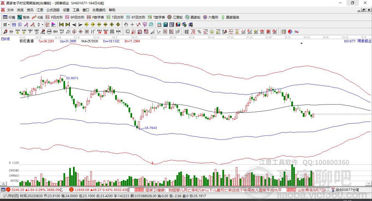Jump to the last bar
The height and width of the screenshot is (201, 372).
68,25
